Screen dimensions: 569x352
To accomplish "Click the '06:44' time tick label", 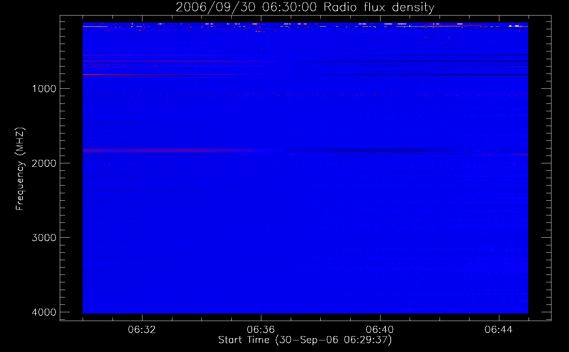I will tap(499, 330).
